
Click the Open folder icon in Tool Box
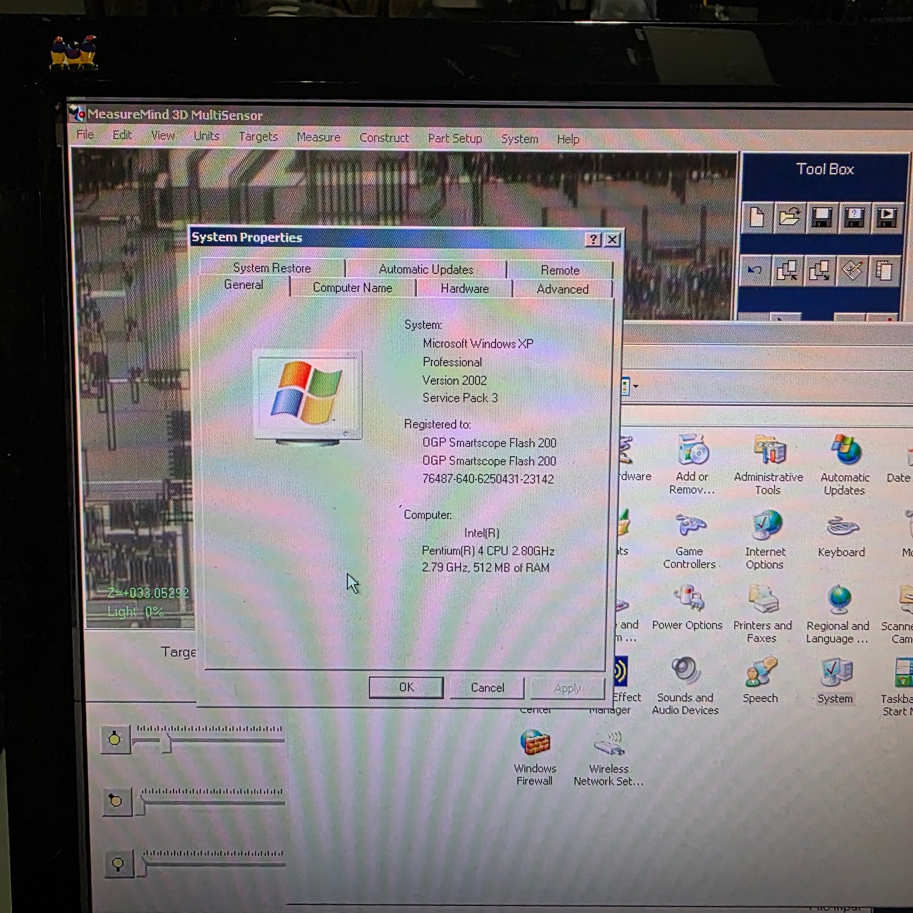790,217
